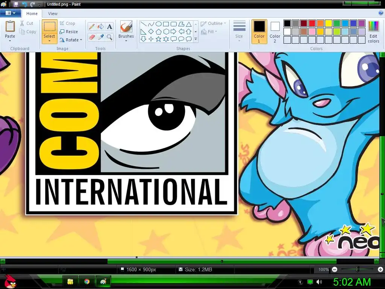Choose the Rectangle shape

click(x=166, y=24)
